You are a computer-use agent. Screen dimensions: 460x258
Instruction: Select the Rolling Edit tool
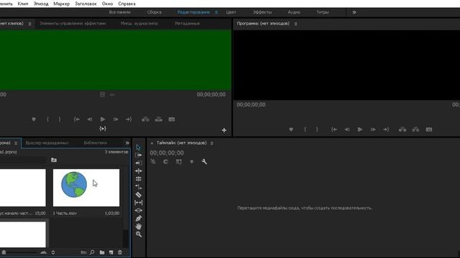coord(139,178)
